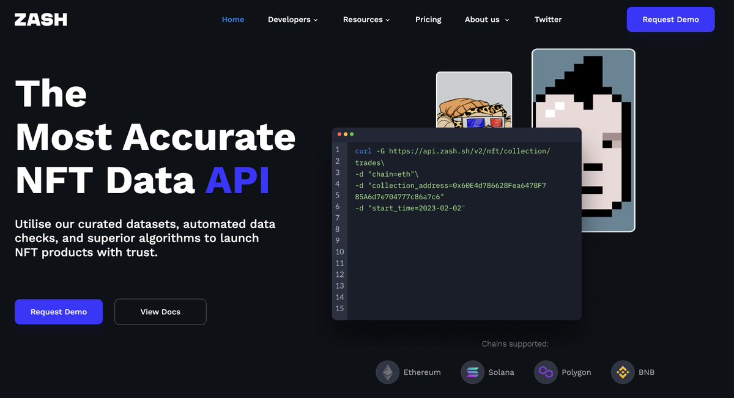Click the Polygon label text
Screen dimensions: 734x398
tap(576, 372)
